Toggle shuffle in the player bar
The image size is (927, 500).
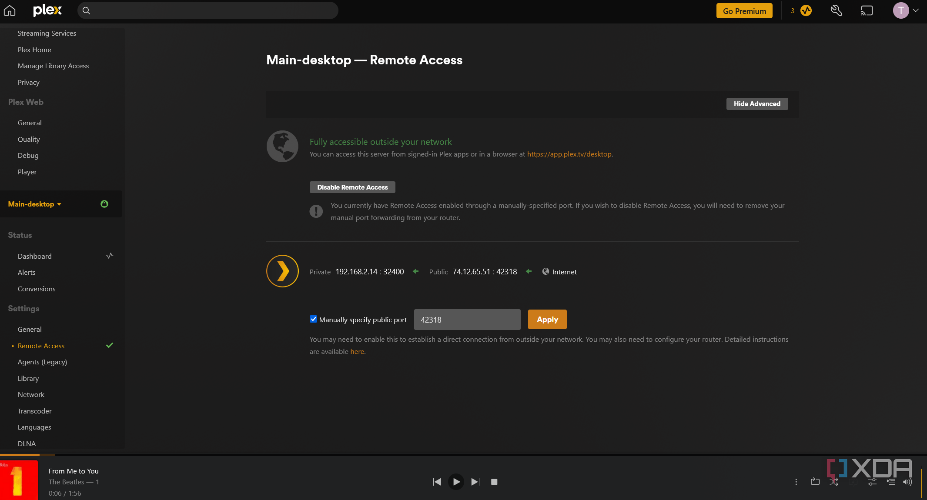[x=834, y=482]
